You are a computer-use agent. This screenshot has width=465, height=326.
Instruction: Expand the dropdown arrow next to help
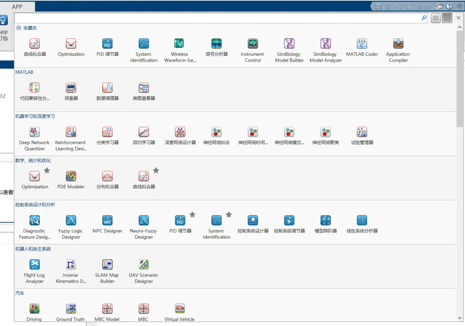(x=460, y=6)
